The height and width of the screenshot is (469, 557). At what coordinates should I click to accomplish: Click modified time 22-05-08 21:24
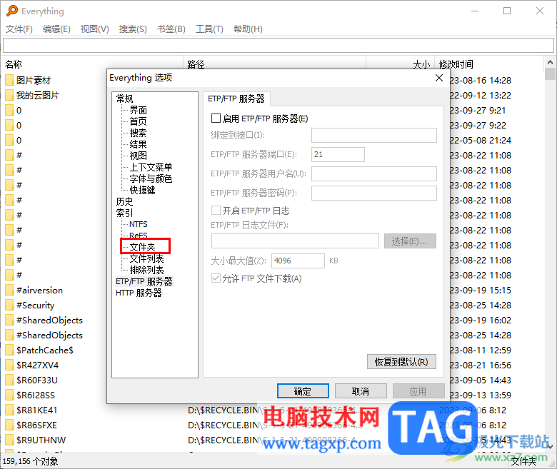coord(481,140)
